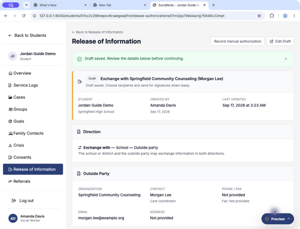The width and height of the screenshot is (300, 229).
Task: Click Edit Draft button
Action: tap(280, 41)
